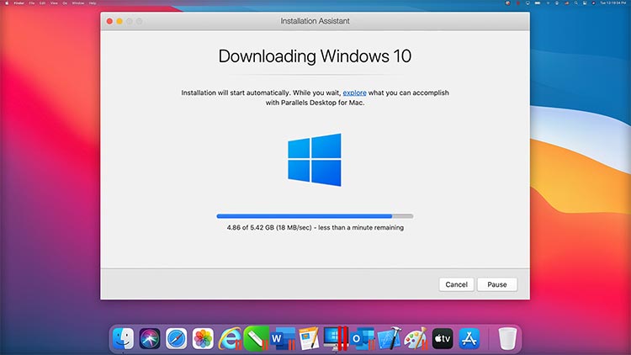Screen dimensions: 631x355
Task: Click the 'Installation Assistant' window title
Action: (x=315, y=21)
